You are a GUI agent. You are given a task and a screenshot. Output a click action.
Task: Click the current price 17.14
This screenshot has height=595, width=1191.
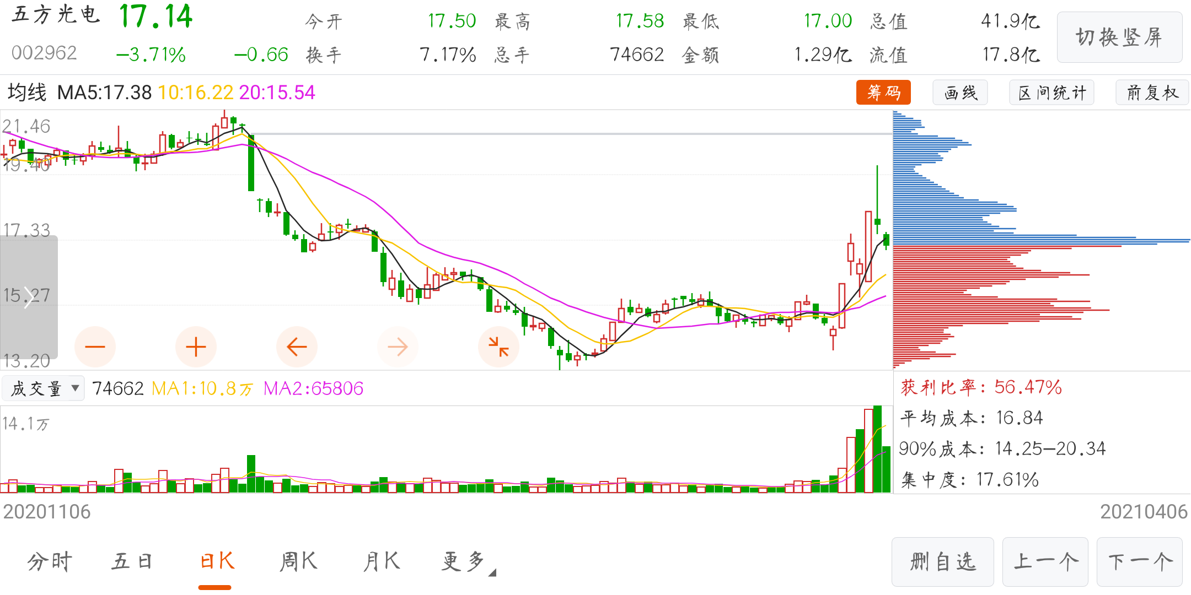(x=156, y=17)
